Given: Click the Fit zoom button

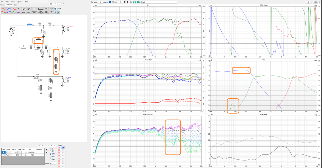Looking at the screenshot, I should point(64,4).
